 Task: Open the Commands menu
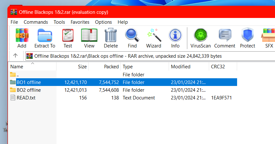pyautogui.click(x=36, y=22)
